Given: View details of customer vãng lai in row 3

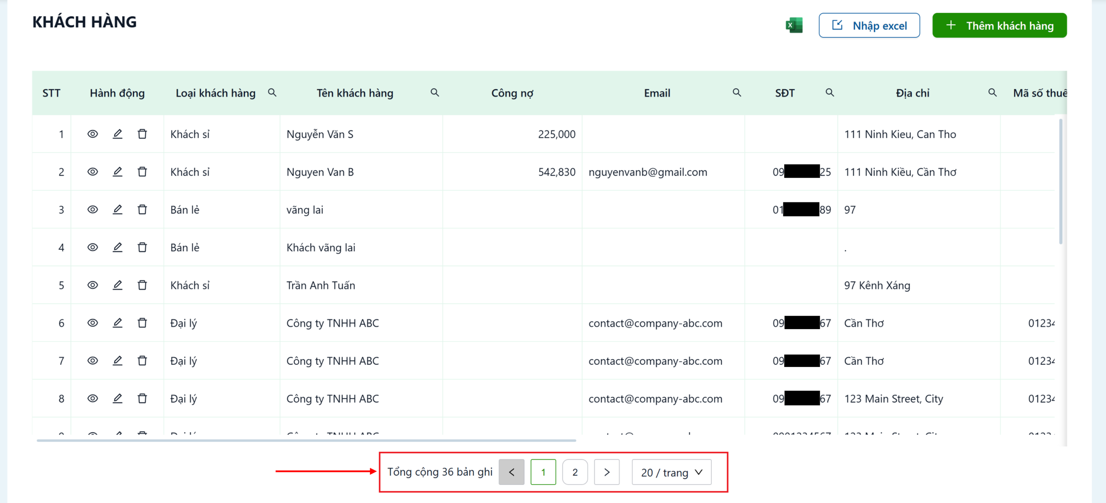Looking at the screenshot, I should tap(92, 209).
